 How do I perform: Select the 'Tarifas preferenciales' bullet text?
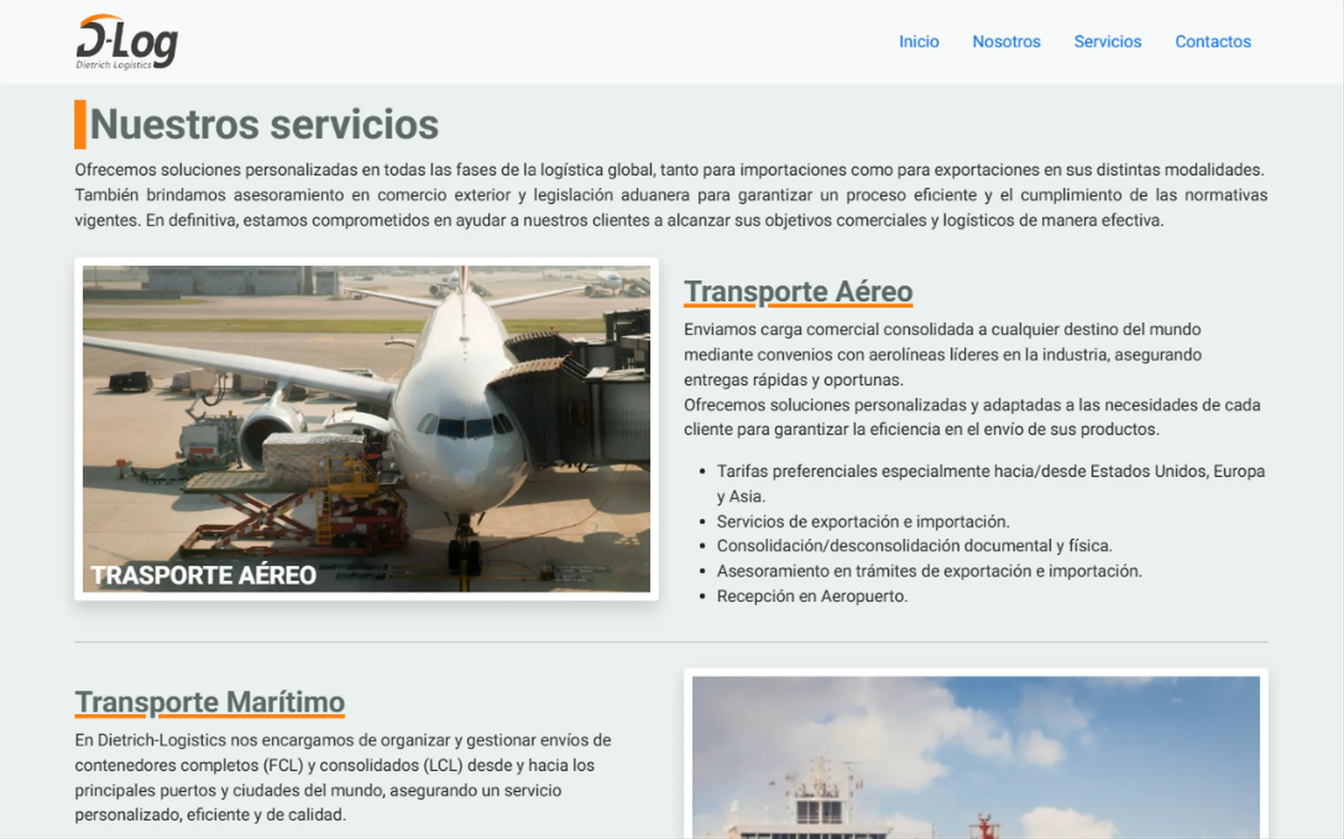(990, 484)
